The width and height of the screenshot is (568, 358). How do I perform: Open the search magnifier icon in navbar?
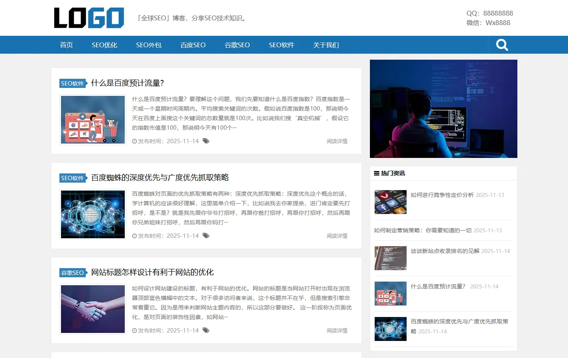pos(502,45)
